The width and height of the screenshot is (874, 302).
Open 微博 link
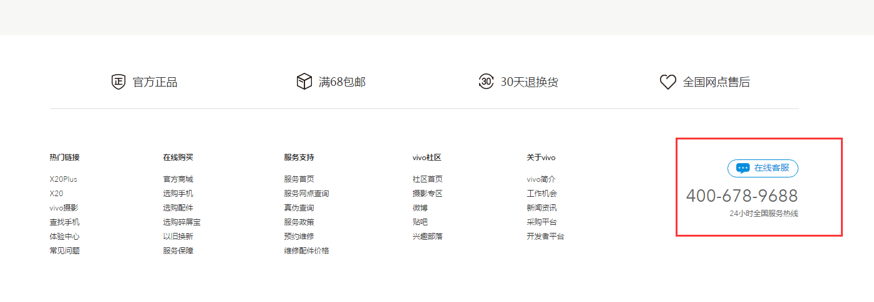[420, 208]
